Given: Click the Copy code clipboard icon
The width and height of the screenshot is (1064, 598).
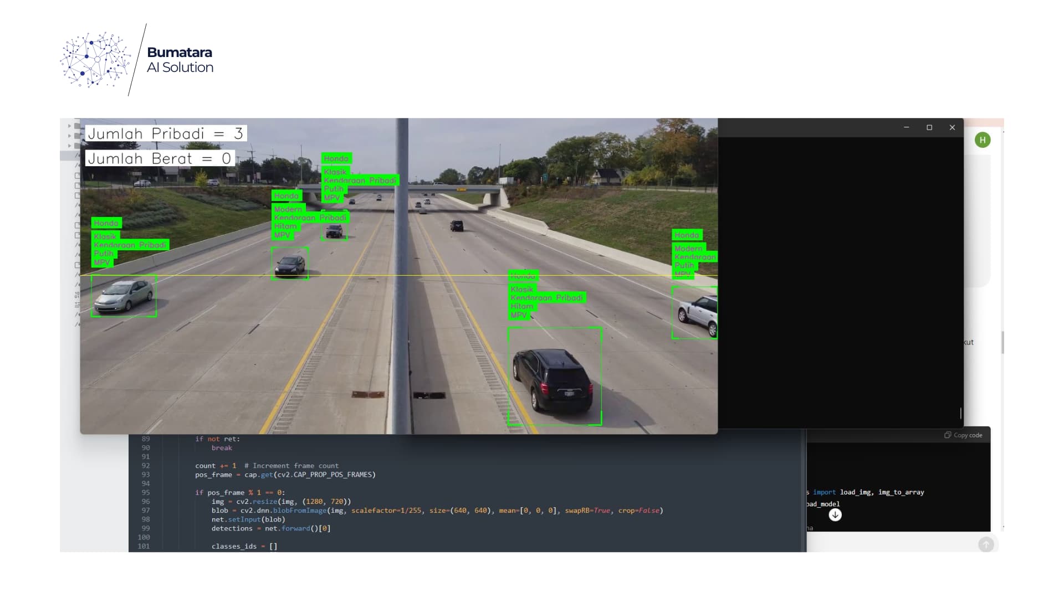Looking at the screenshot, I should (x=949, y=435).
